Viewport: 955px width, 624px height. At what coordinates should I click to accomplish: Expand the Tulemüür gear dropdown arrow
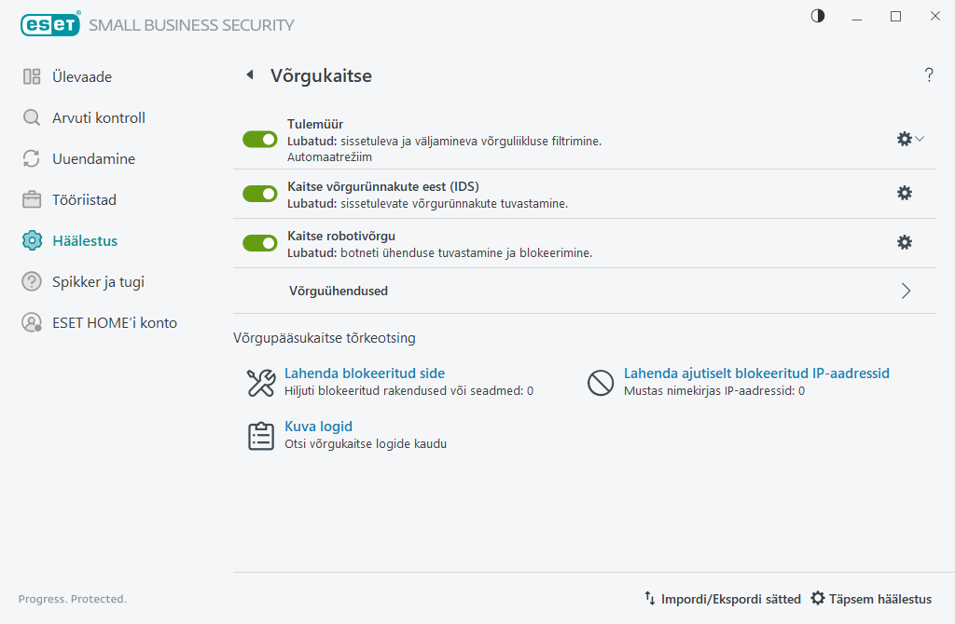[x=920, y=139]
